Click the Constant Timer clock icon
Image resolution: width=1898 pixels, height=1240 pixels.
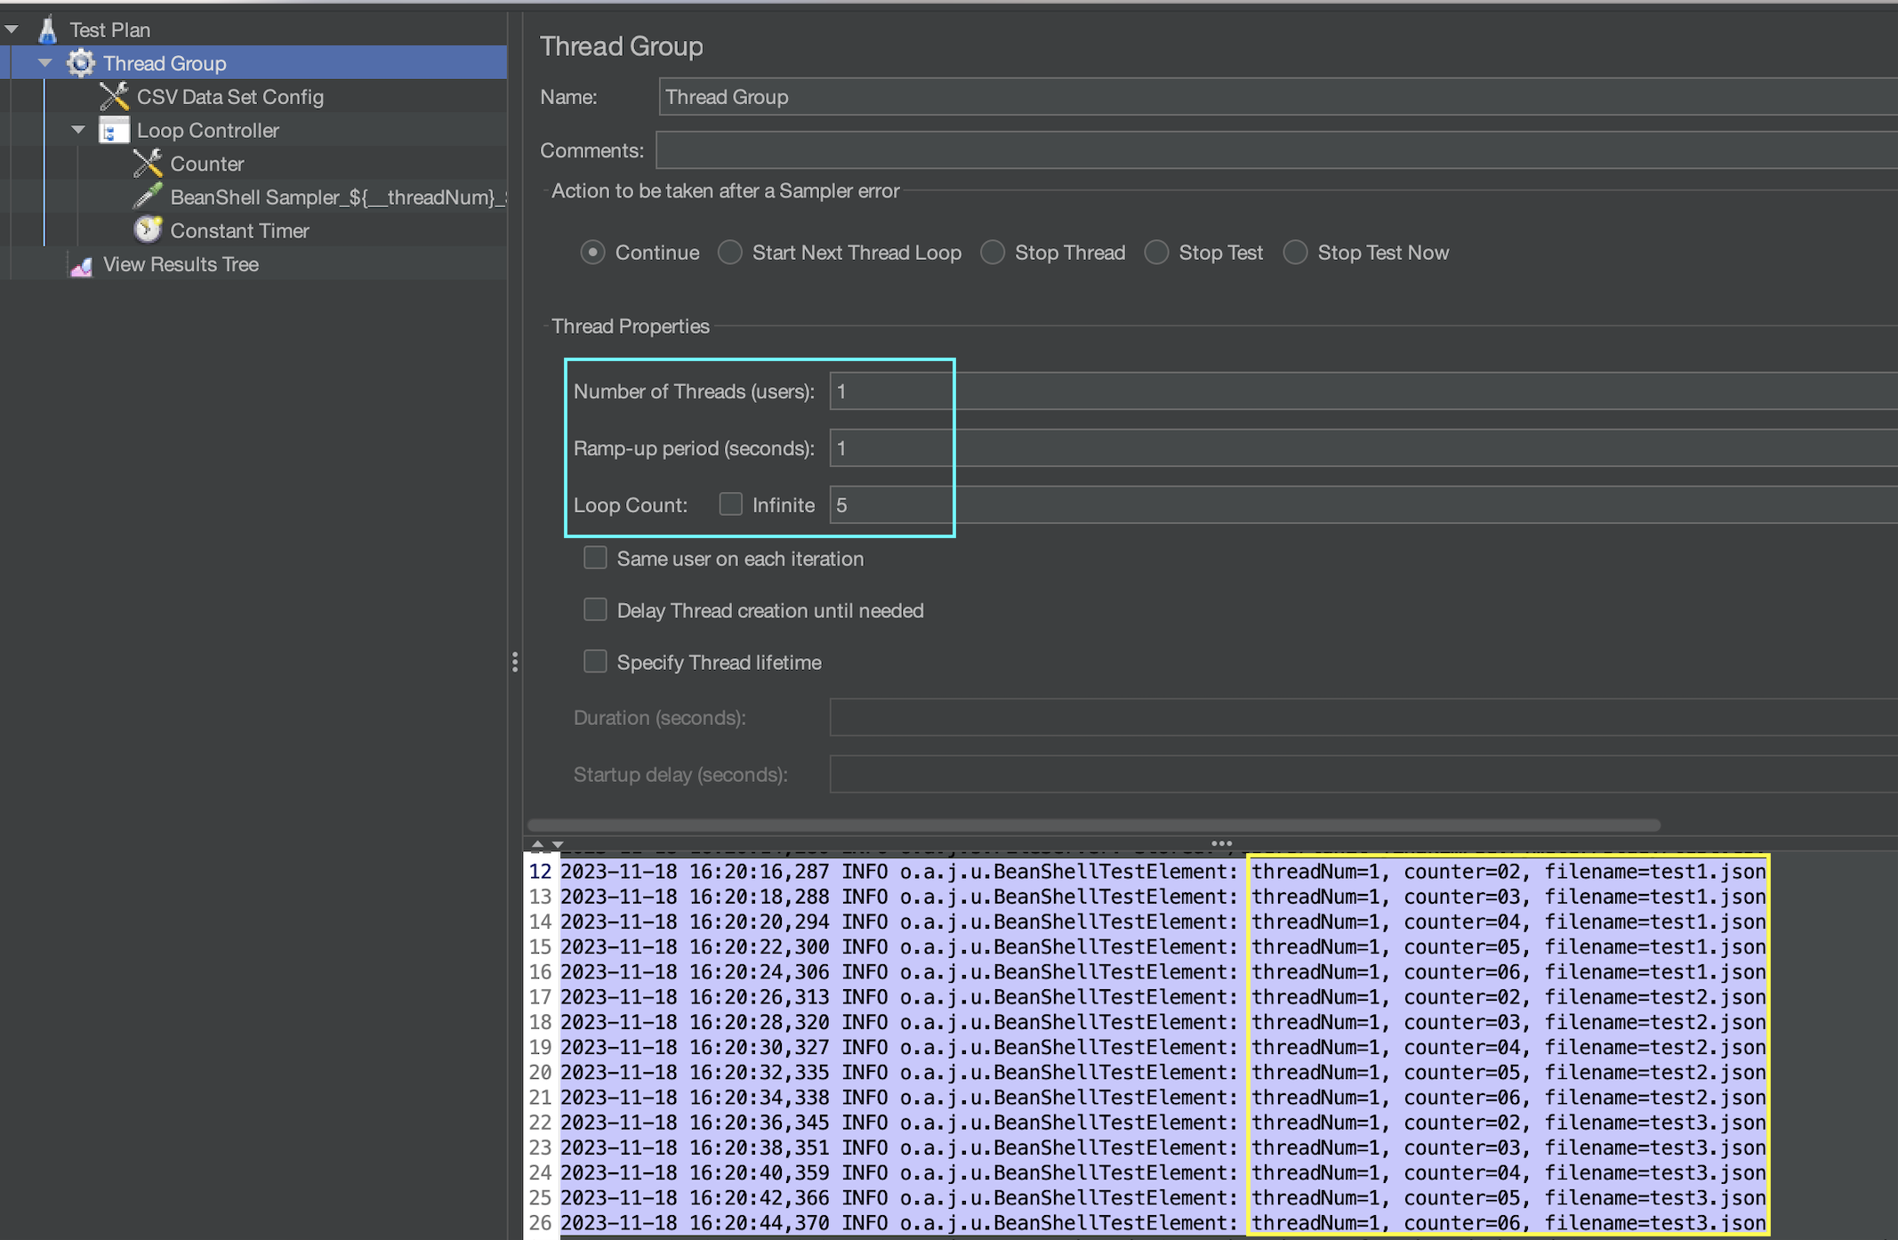coord(148,230)
